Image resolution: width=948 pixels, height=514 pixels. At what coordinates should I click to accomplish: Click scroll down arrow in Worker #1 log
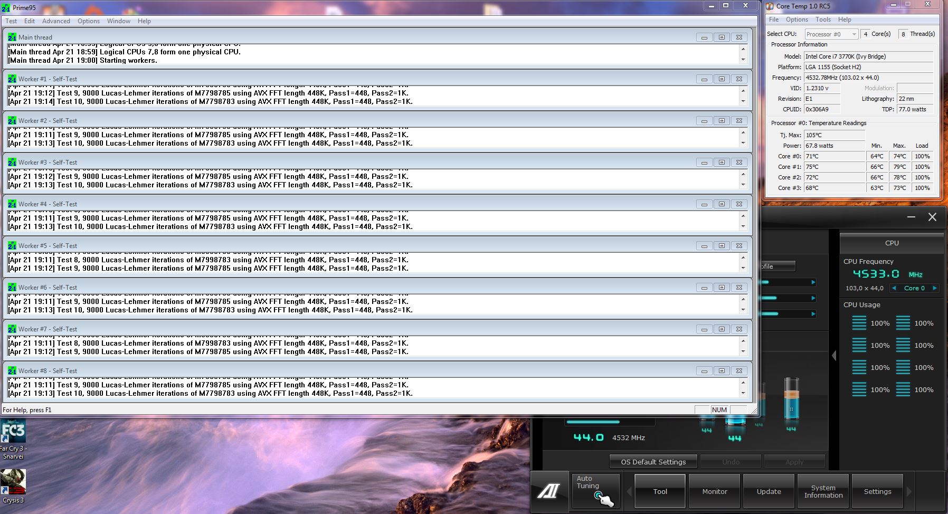(x=743, y=101)
